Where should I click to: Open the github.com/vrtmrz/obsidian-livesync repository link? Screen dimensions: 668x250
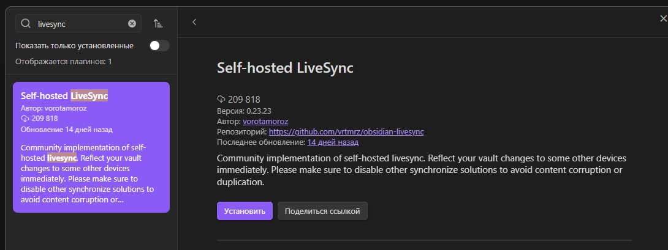tap(346, 132)
